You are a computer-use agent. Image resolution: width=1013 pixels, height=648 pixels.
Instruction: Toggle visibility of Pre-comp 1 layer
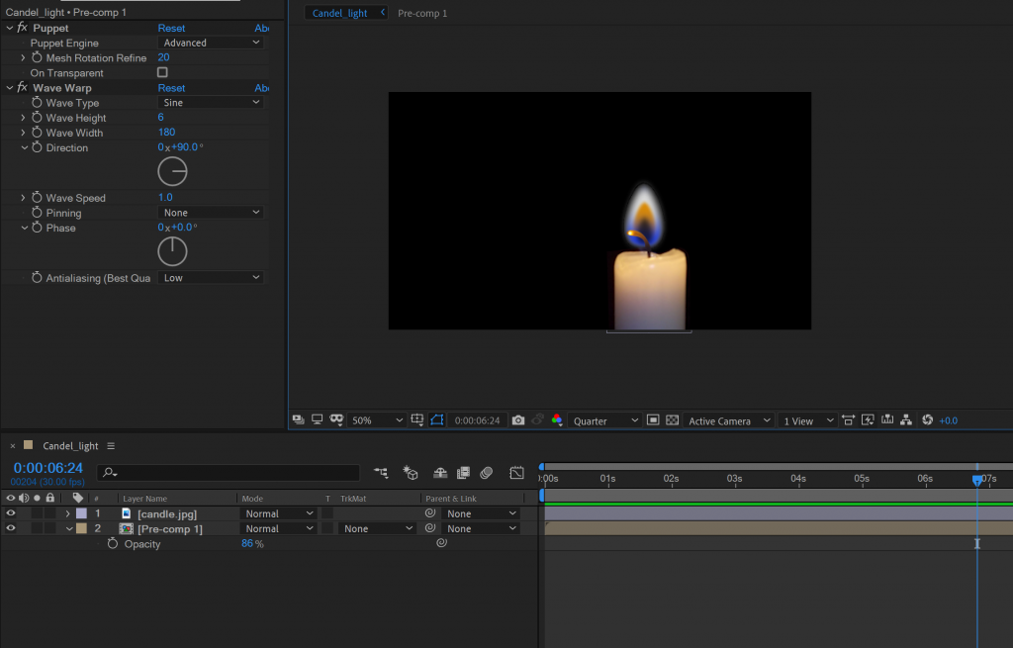coord(11,528)
